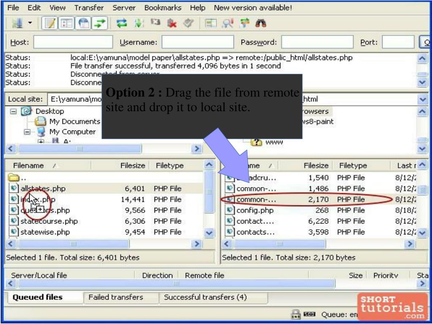Click the lock encryption icon in status bar
432x324 pixels.
[x=296, y=314]
